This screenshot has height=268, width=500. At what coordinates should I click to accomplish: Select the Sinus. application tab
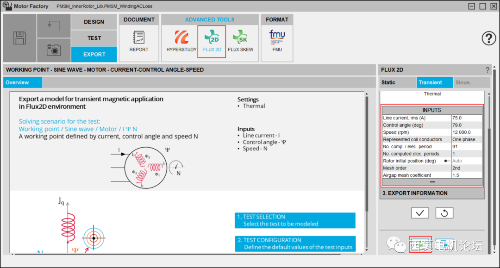471,82
